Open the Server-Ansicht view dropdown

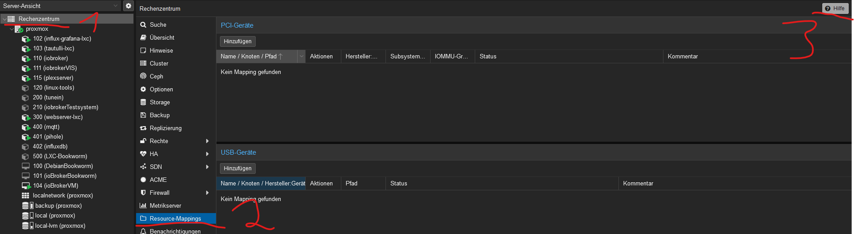tap(116, 6)
